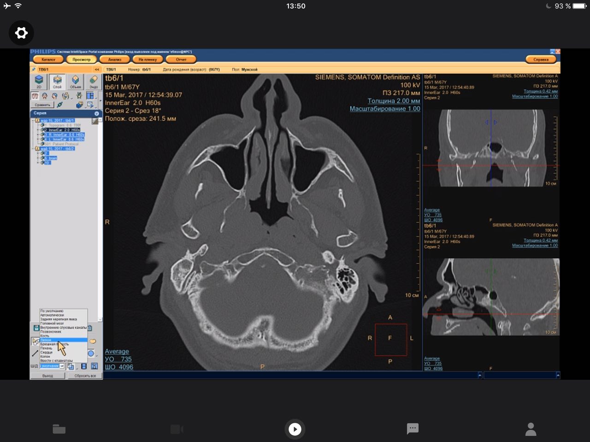Screen dimensions: 590x442
Task: Choose Печень preset from list
Action: coord(63,348)
